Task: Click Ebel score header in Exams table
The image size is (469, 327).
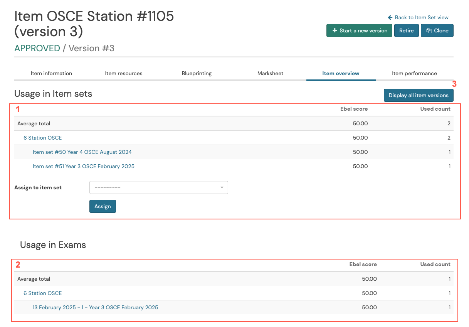Action: coord(363,264)
